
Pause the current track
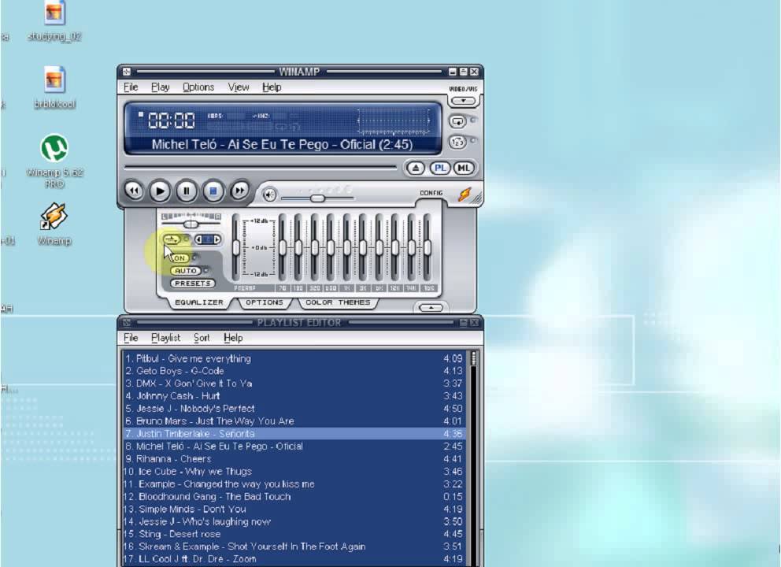coord(187,191)
